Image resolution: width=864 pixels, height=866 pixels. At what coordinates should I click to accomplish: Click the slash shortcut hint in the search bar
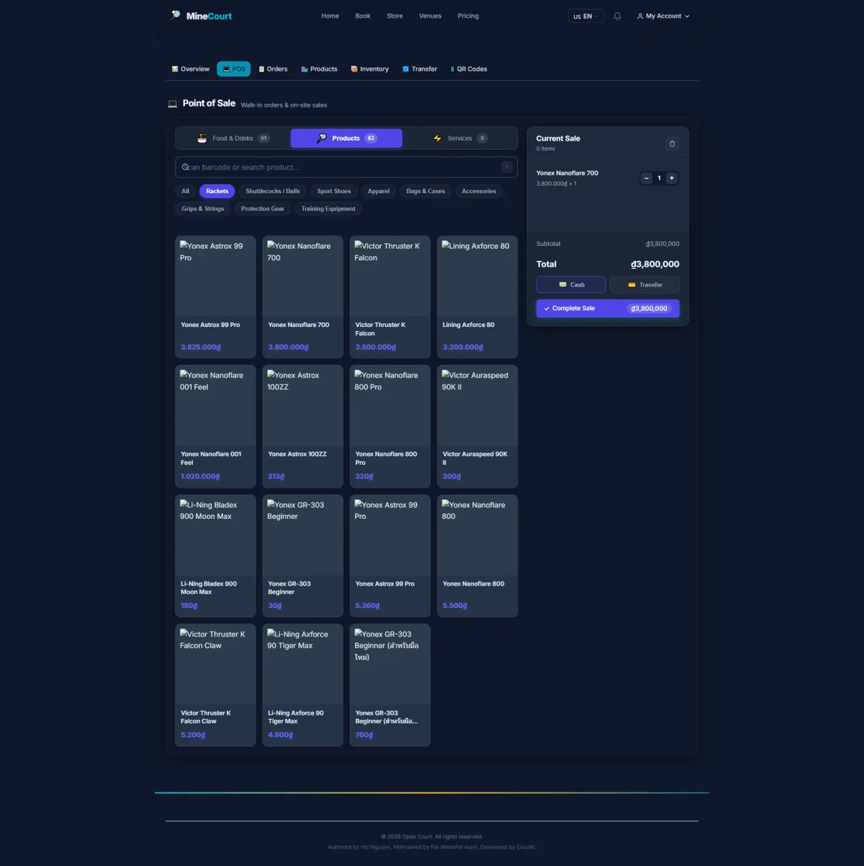[506, 168]
